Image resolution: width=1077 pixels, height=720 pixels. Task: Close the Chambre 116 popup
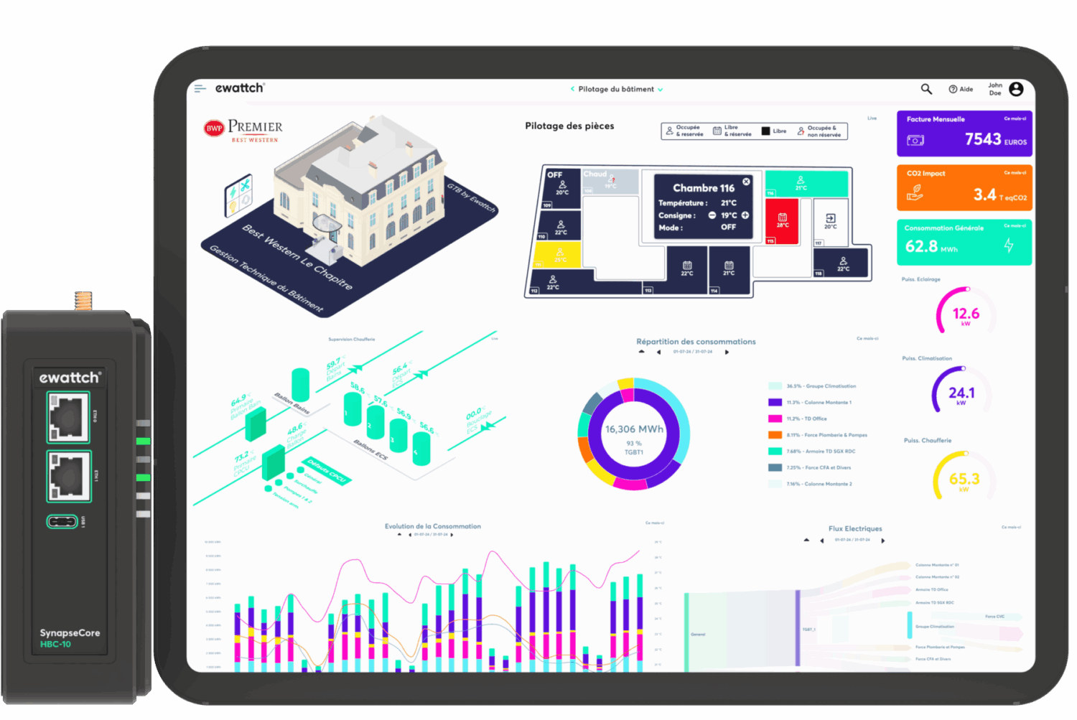(746, 182)
